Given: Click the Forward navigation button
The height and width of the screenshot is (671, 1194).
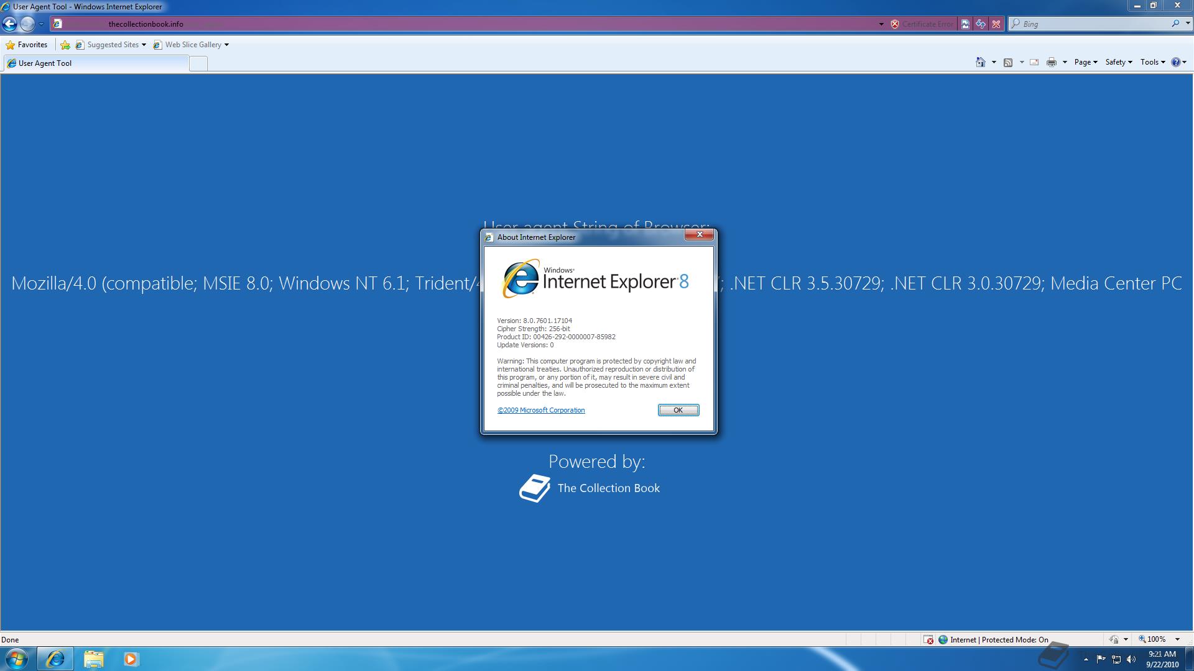Looking at the screenshot, I should (27, 24).
